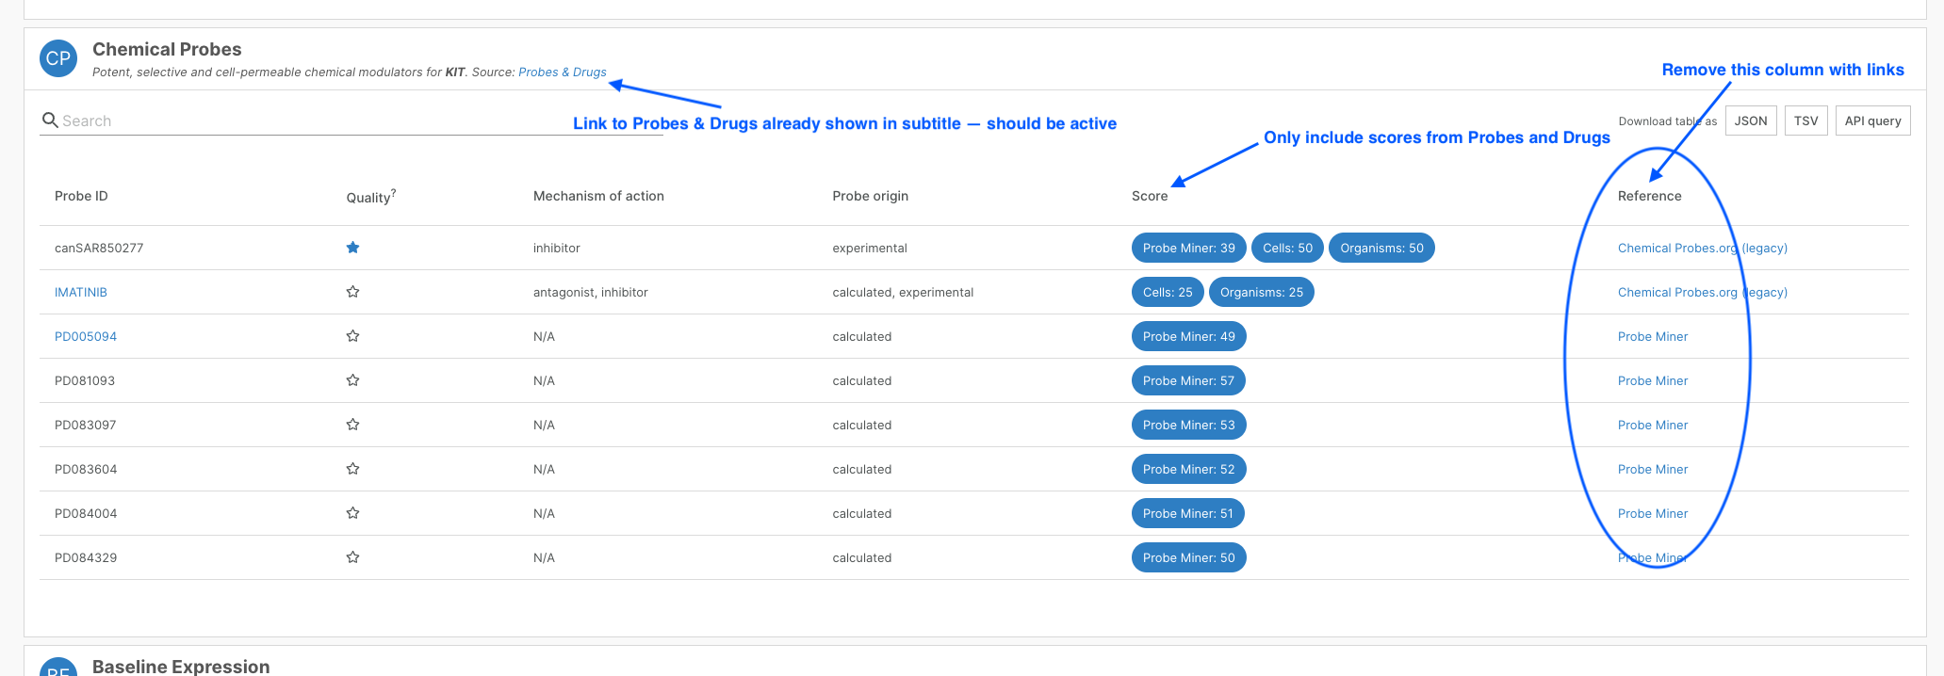1944x676 pixels.
Task: Download table as TSV
Action: [x=1806, y=121]
